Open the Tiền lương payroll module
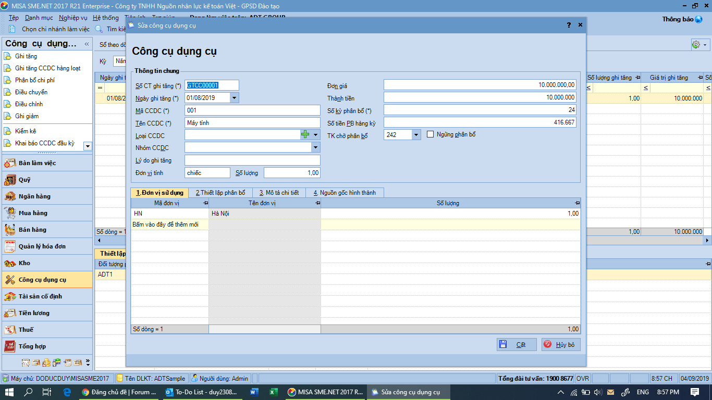Viewport: 712px width, 400px height. tap(34, 313)
